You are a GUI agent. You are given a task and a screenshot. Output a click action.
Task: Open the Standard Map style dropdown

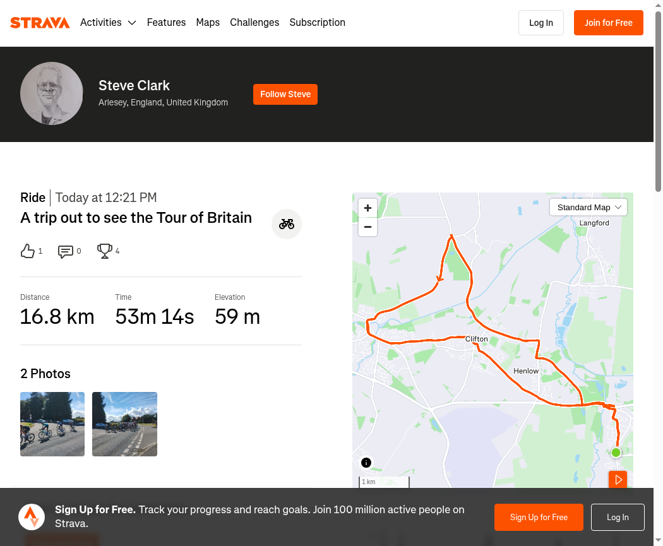pyautogui.click(x=588, y=208)
